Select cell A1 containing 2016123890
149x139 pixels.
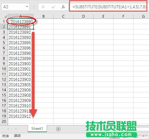(x=21, y=22)
